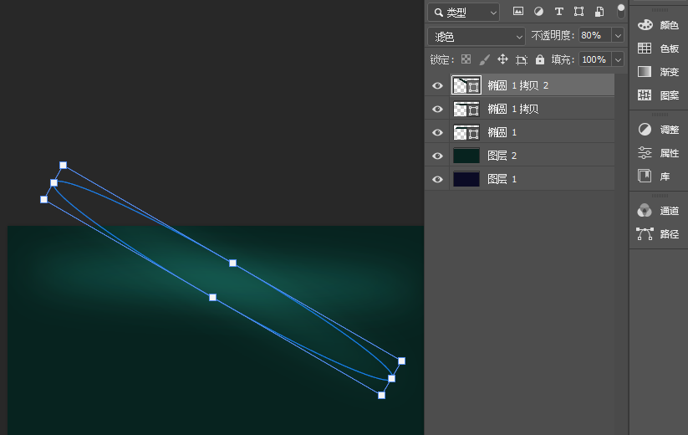The width and height of the screenshot is (688, 435).
Task: Select thumbnail of 椭圆 1 layer
Action: [466, 132]
